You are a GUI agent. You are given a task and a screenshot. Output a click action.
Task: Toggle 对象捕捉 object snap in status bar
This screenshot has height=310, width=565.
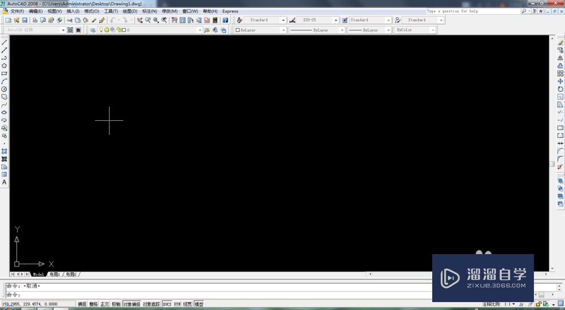point(132,304)
